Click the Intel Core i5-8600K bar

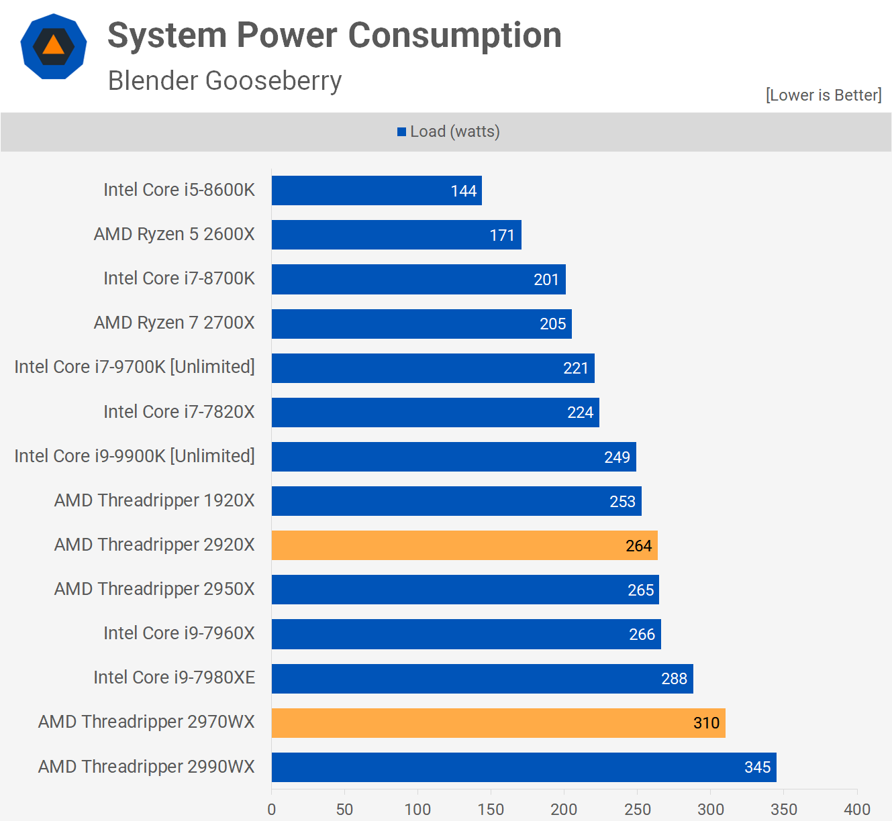coord(376,190)
